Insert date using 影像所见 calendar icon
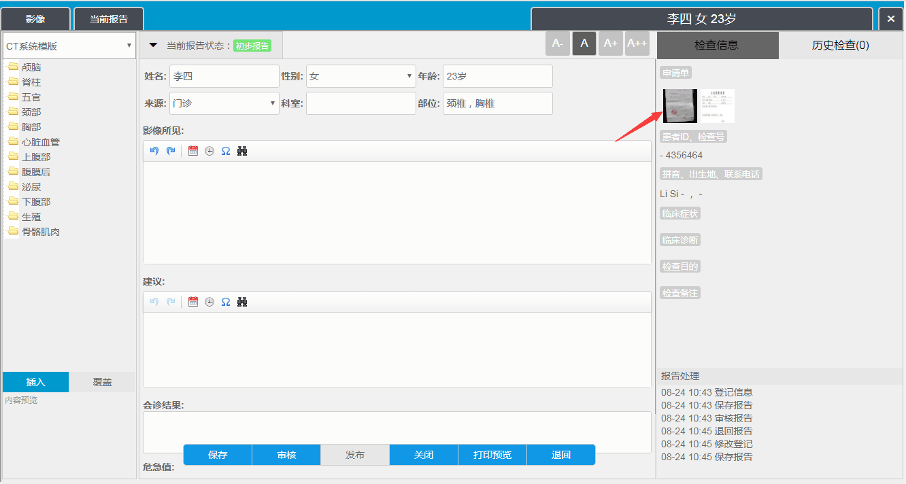 click(x=193, y=151)
